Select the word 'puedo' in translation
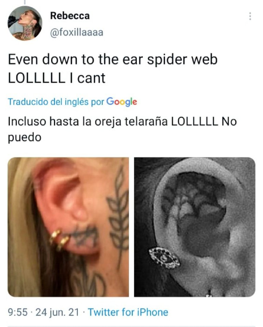Image resolution: width=263 pixels, height=327 pixels. [25, 138]
